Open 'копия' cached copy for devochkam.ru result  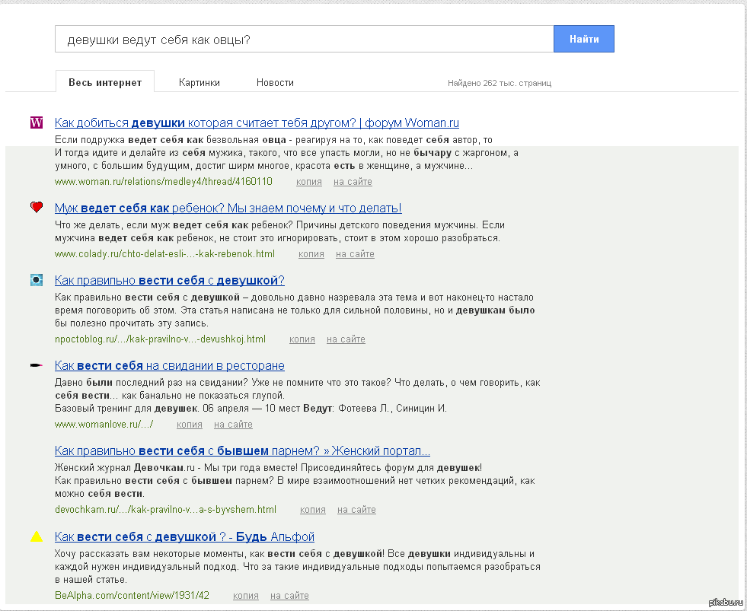pos(313,510)
